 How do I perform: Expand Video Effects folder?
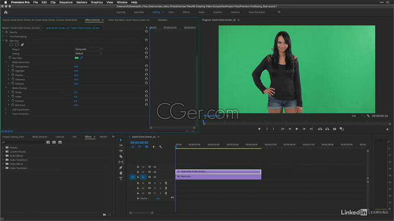point(3,164)
